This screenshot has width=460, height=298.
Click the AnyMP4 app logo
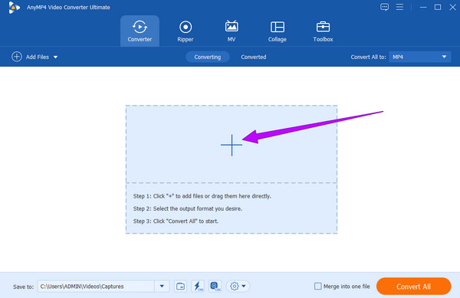pyautogui.click(x=14, y=8)
